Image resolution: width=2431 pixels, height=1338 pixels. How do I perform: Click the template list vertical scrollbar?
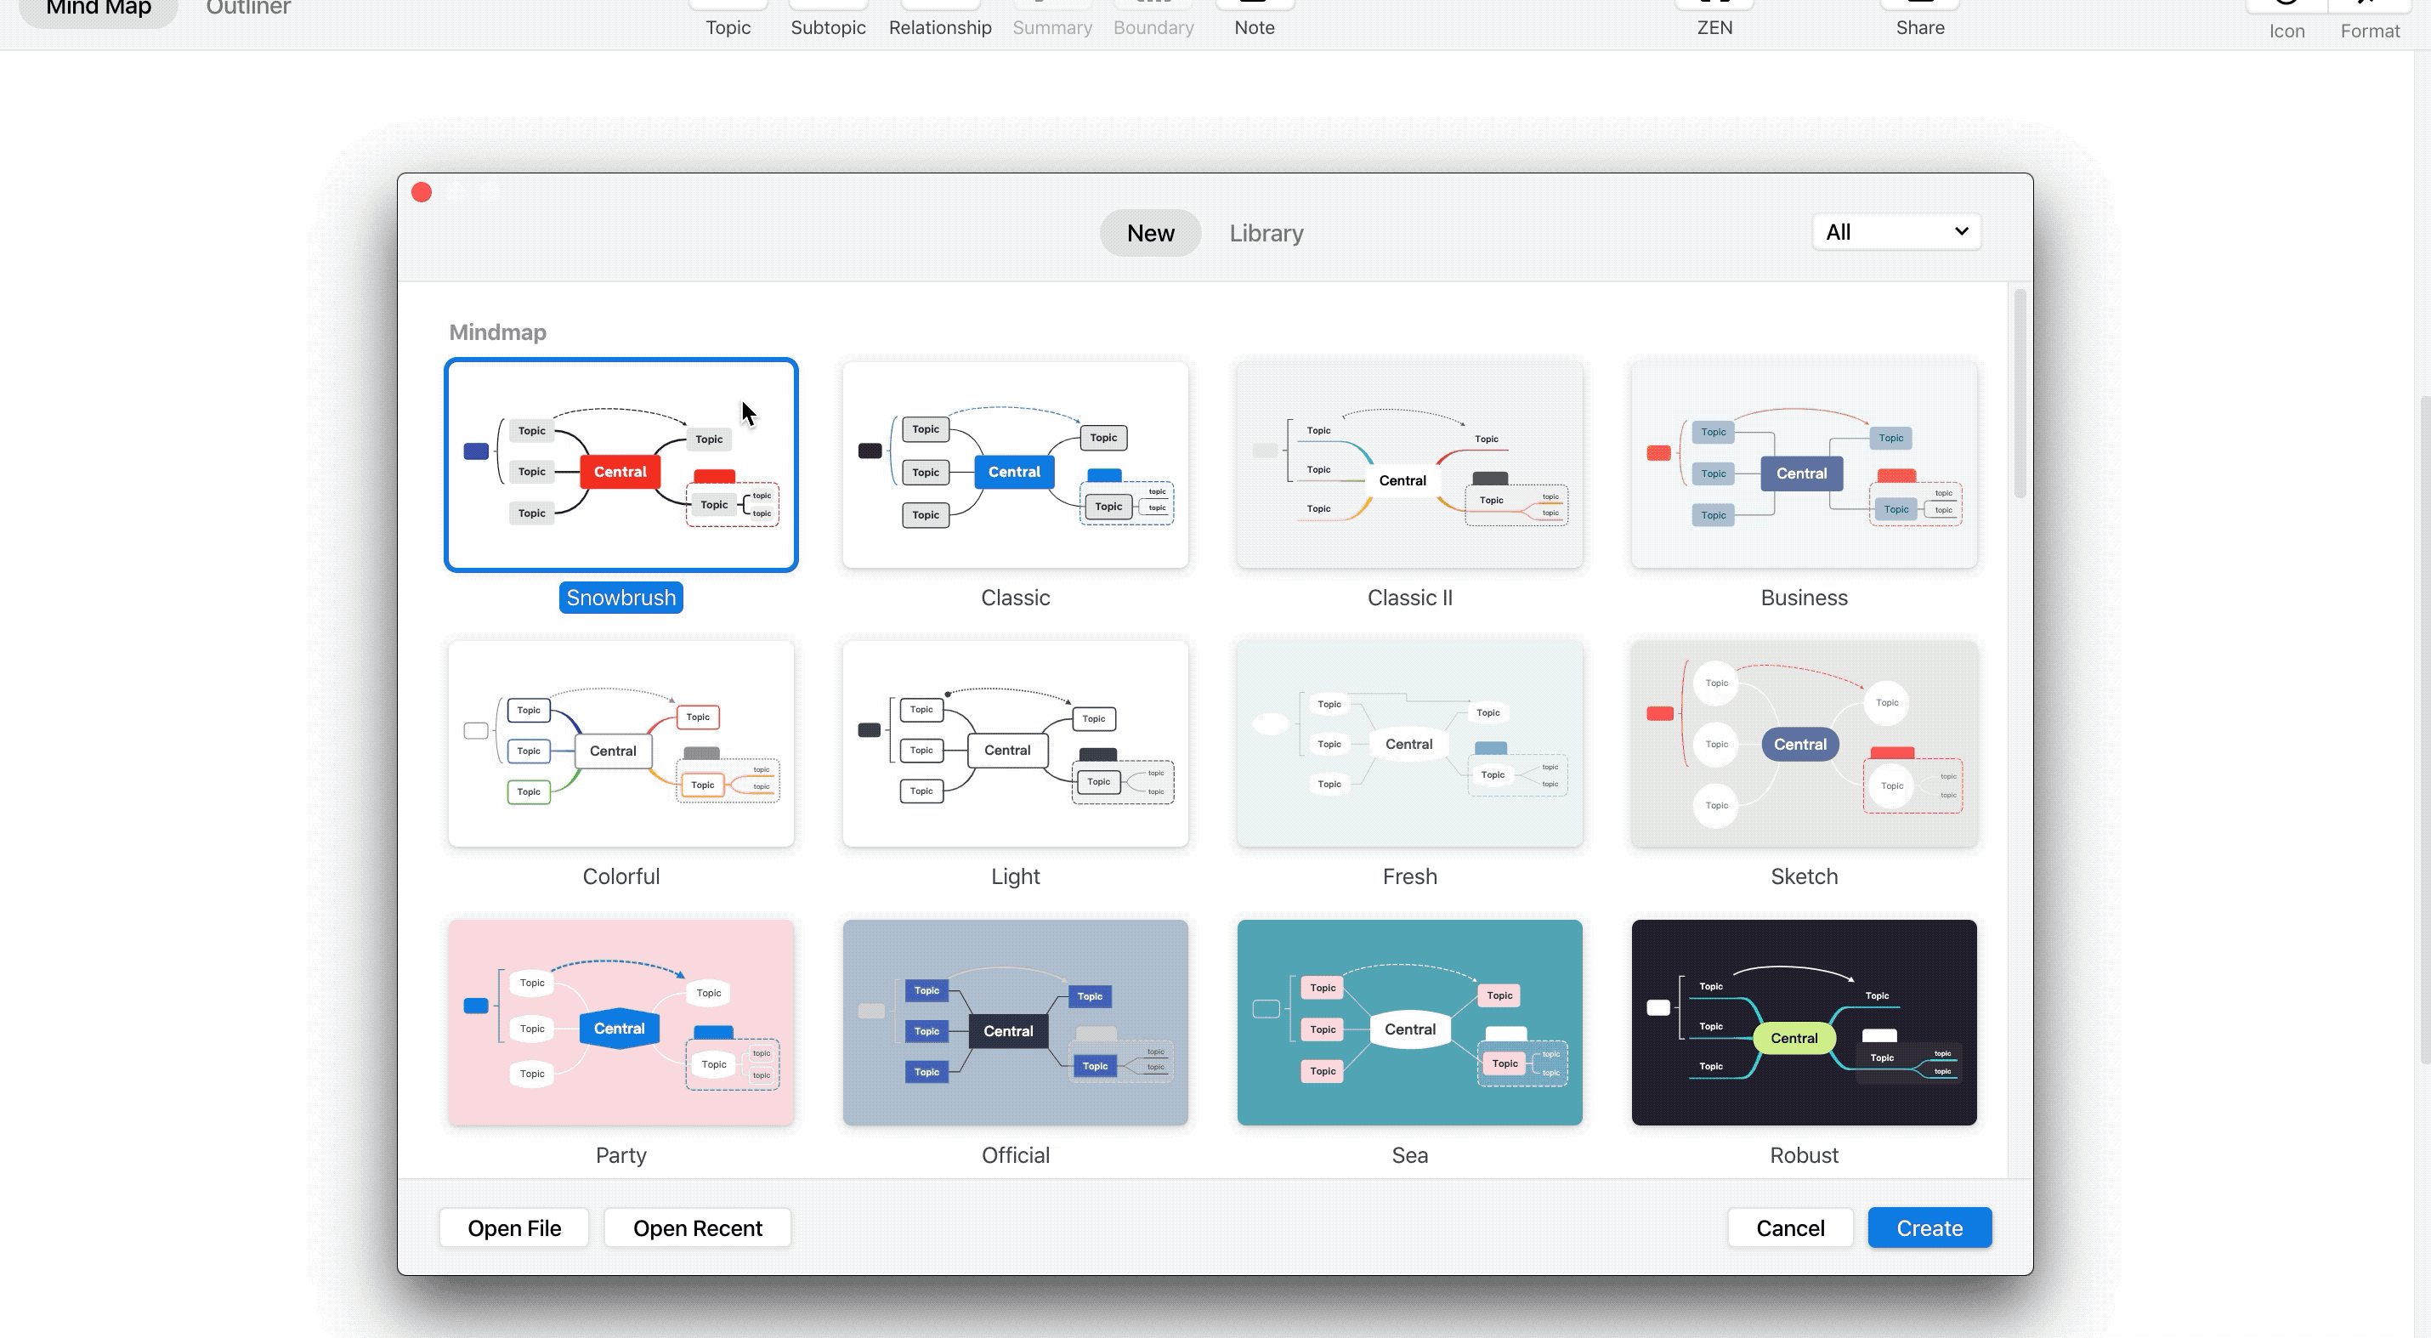(x=2019, y=394)
